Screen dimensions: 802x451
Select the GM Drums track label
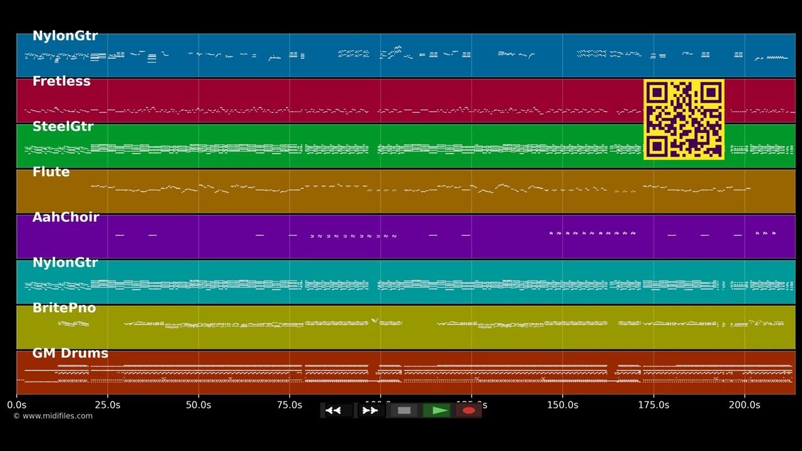[70, 353]
